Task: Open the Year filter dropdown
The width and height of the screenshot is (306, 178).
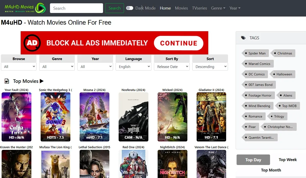Action: point(95,66)
